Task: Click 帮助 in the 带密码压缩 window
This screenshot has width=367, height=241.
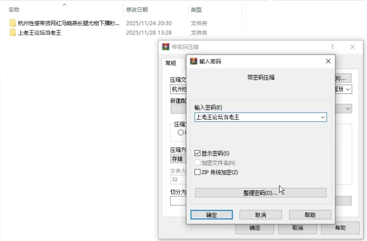Action: click(340, 228)
